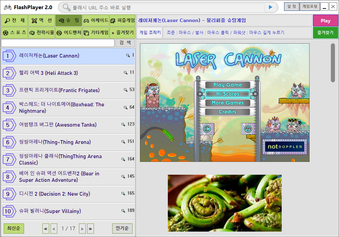Toggle game music note icon

(x=248, y=129)
